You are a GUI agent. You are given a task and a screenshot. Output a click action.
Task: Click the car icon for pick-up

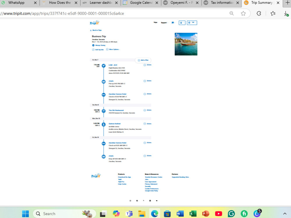[104, 82]
